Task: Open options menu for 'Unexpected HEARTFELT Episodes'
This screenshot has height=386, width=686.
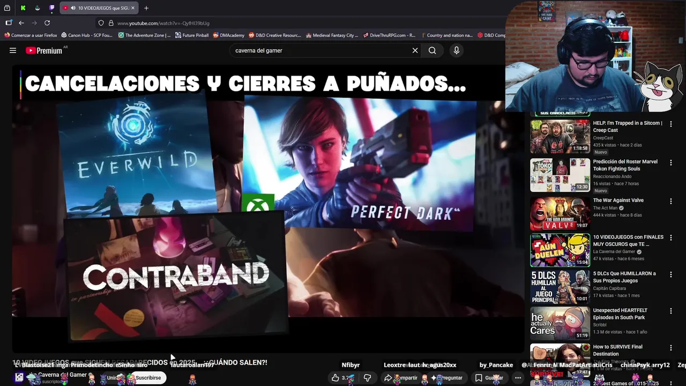Action: (670, 311)
